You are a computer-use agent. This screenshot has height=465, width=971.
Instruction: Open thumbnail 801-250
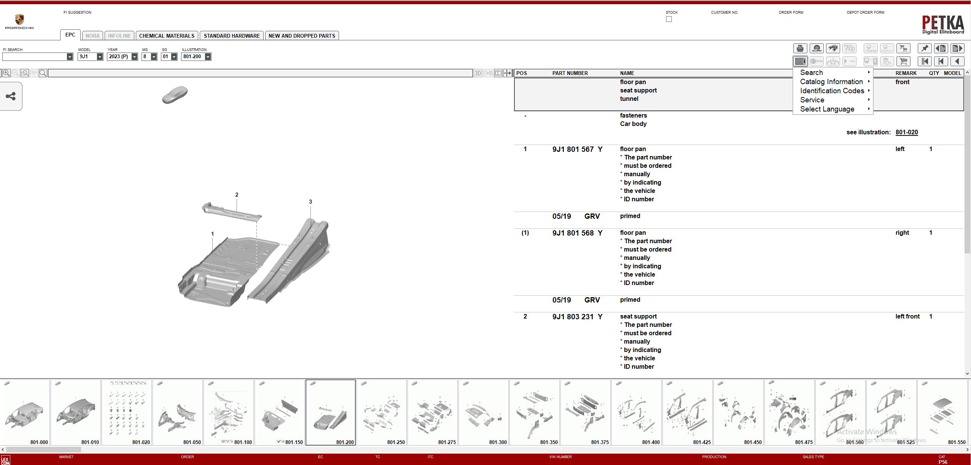coord(382,412)
